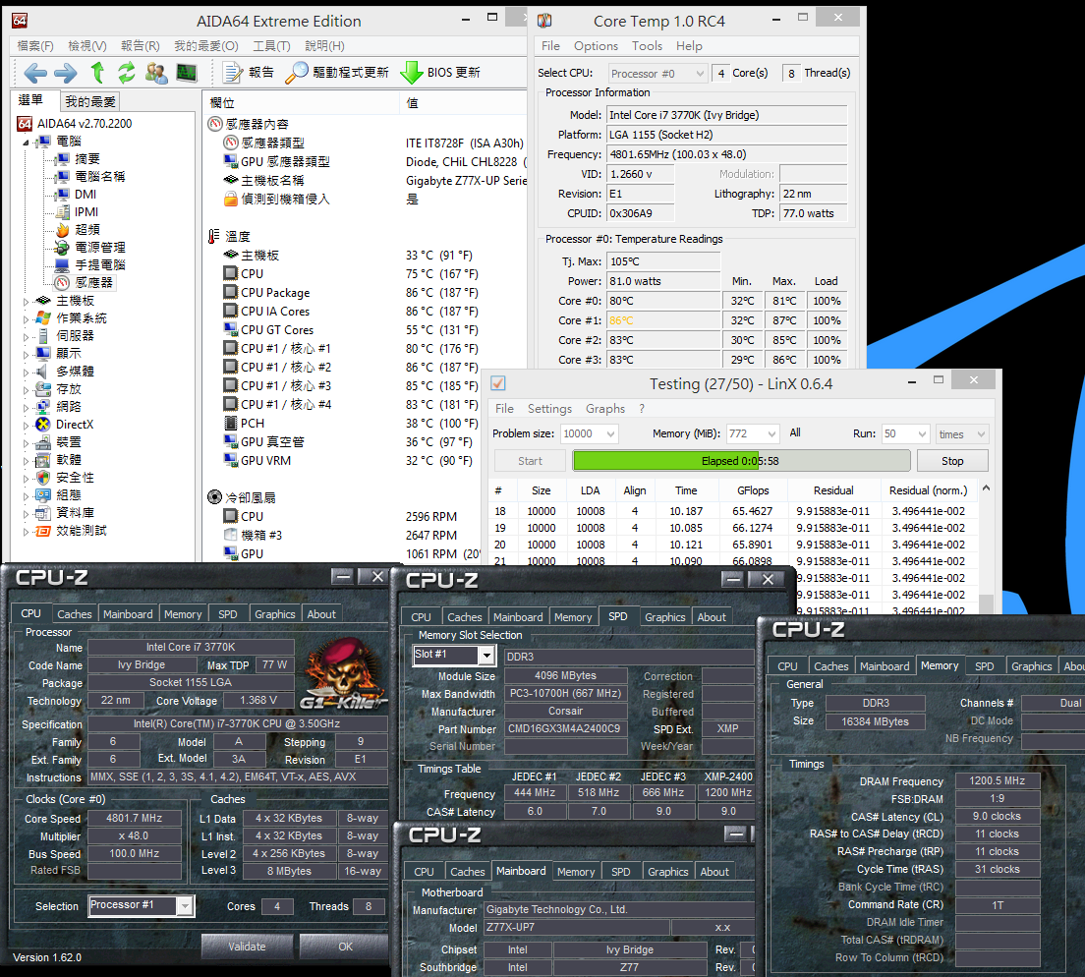Click the green up arrow toolbar icon
This screenshot has height=977, width=1085.
(x=97, y=72)
